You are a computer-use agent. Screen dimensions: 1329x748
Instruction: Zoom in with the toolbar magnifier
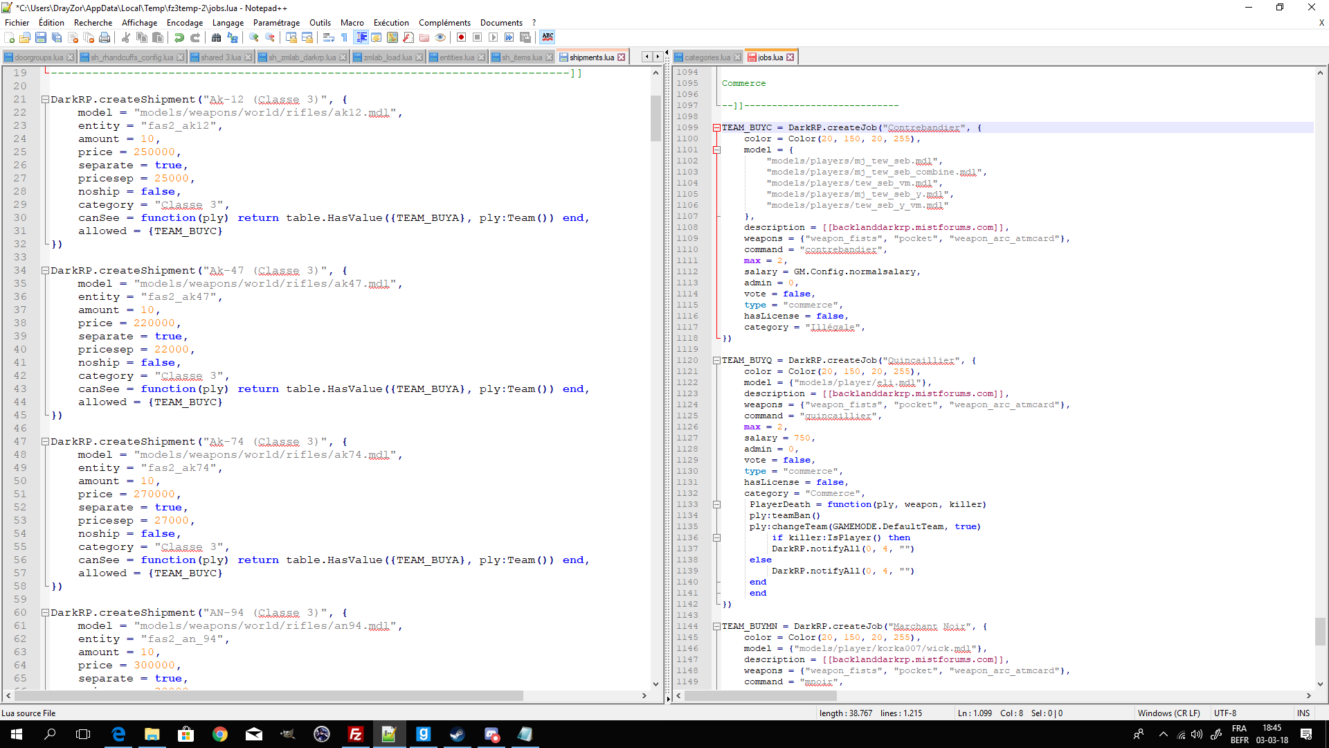tap(254, 37)
